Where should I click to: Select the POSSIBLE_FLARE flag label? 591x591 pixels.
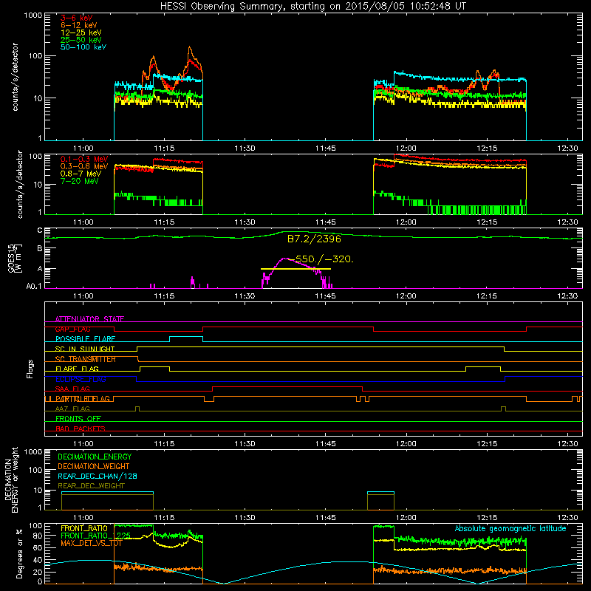point(85,339)
